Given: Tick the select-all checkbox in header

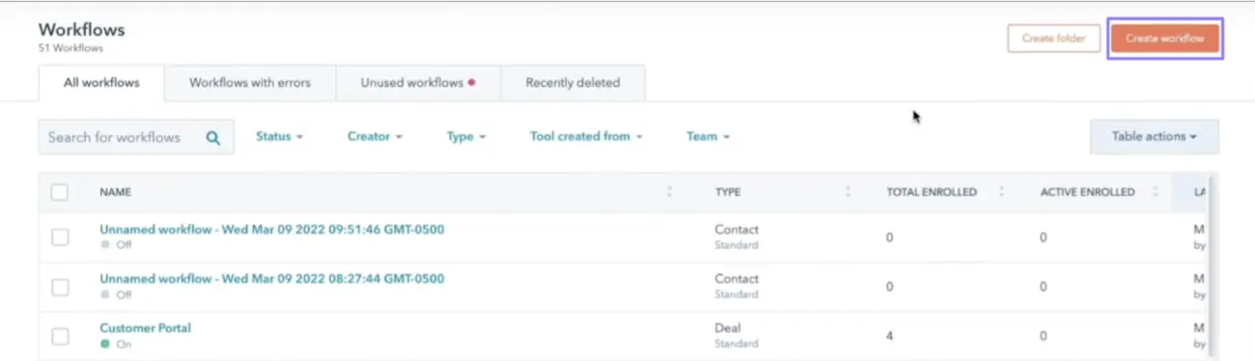Looking at the screenshot, I should coord(60,192).
